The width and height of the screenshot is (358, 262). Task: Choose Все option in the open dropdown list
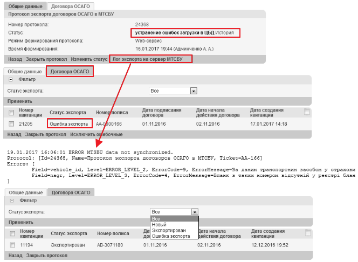point(175,219)
